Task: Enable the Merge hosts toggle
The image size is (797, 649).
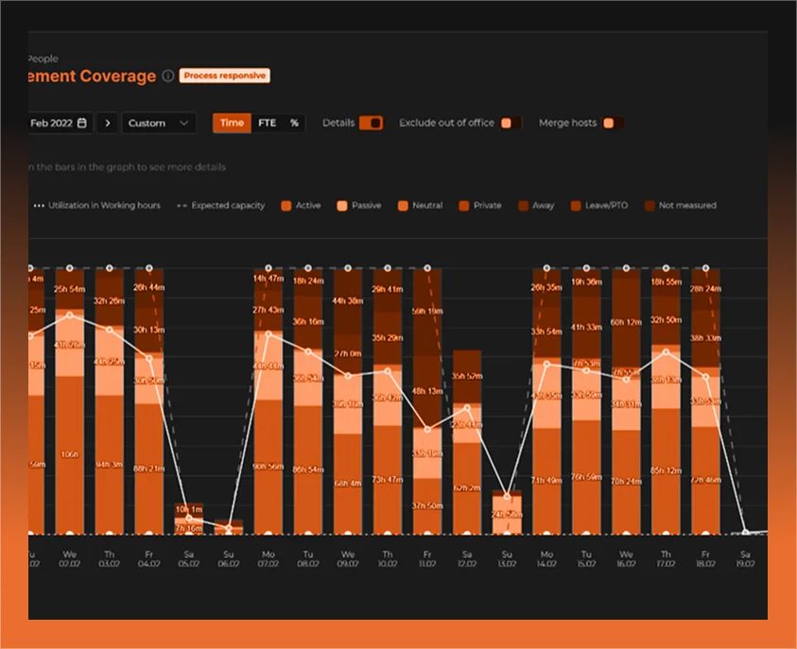Action: tap(613, 123)
